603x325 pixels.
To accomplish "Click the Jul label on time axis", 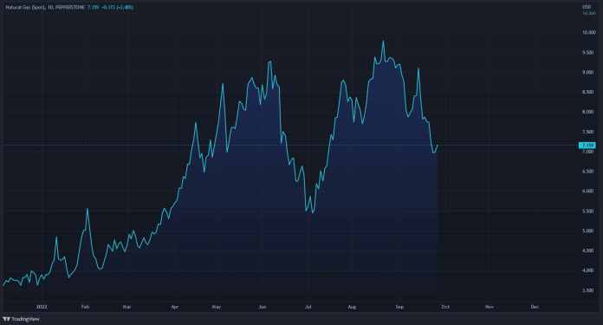I will click(308, 307).
